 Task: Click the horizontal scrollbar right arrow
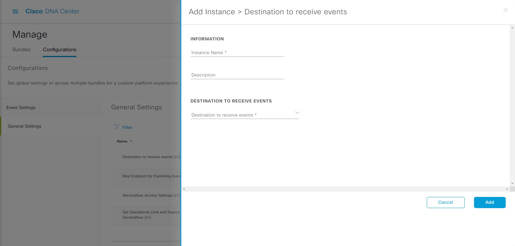point(507,189)
